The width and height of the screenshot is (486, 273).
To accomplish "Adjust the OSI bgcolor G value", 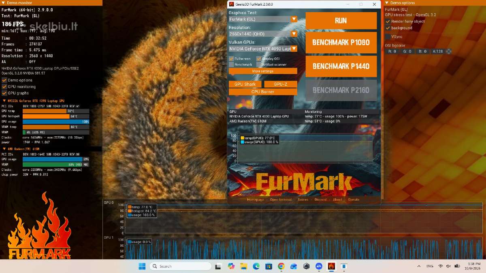I will (x=407, y=51).
